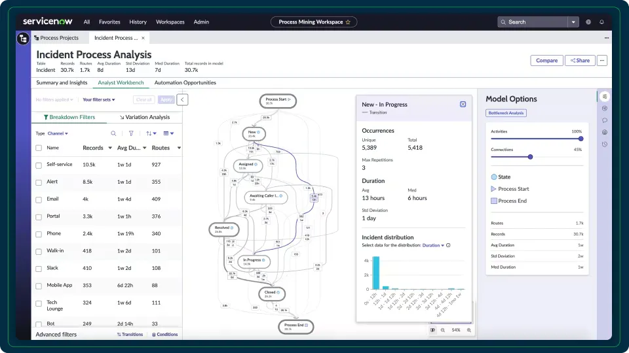This screenshot has height=353, width=629.
Task: Check the Phone row checkbox
Action: click(39, 234)
